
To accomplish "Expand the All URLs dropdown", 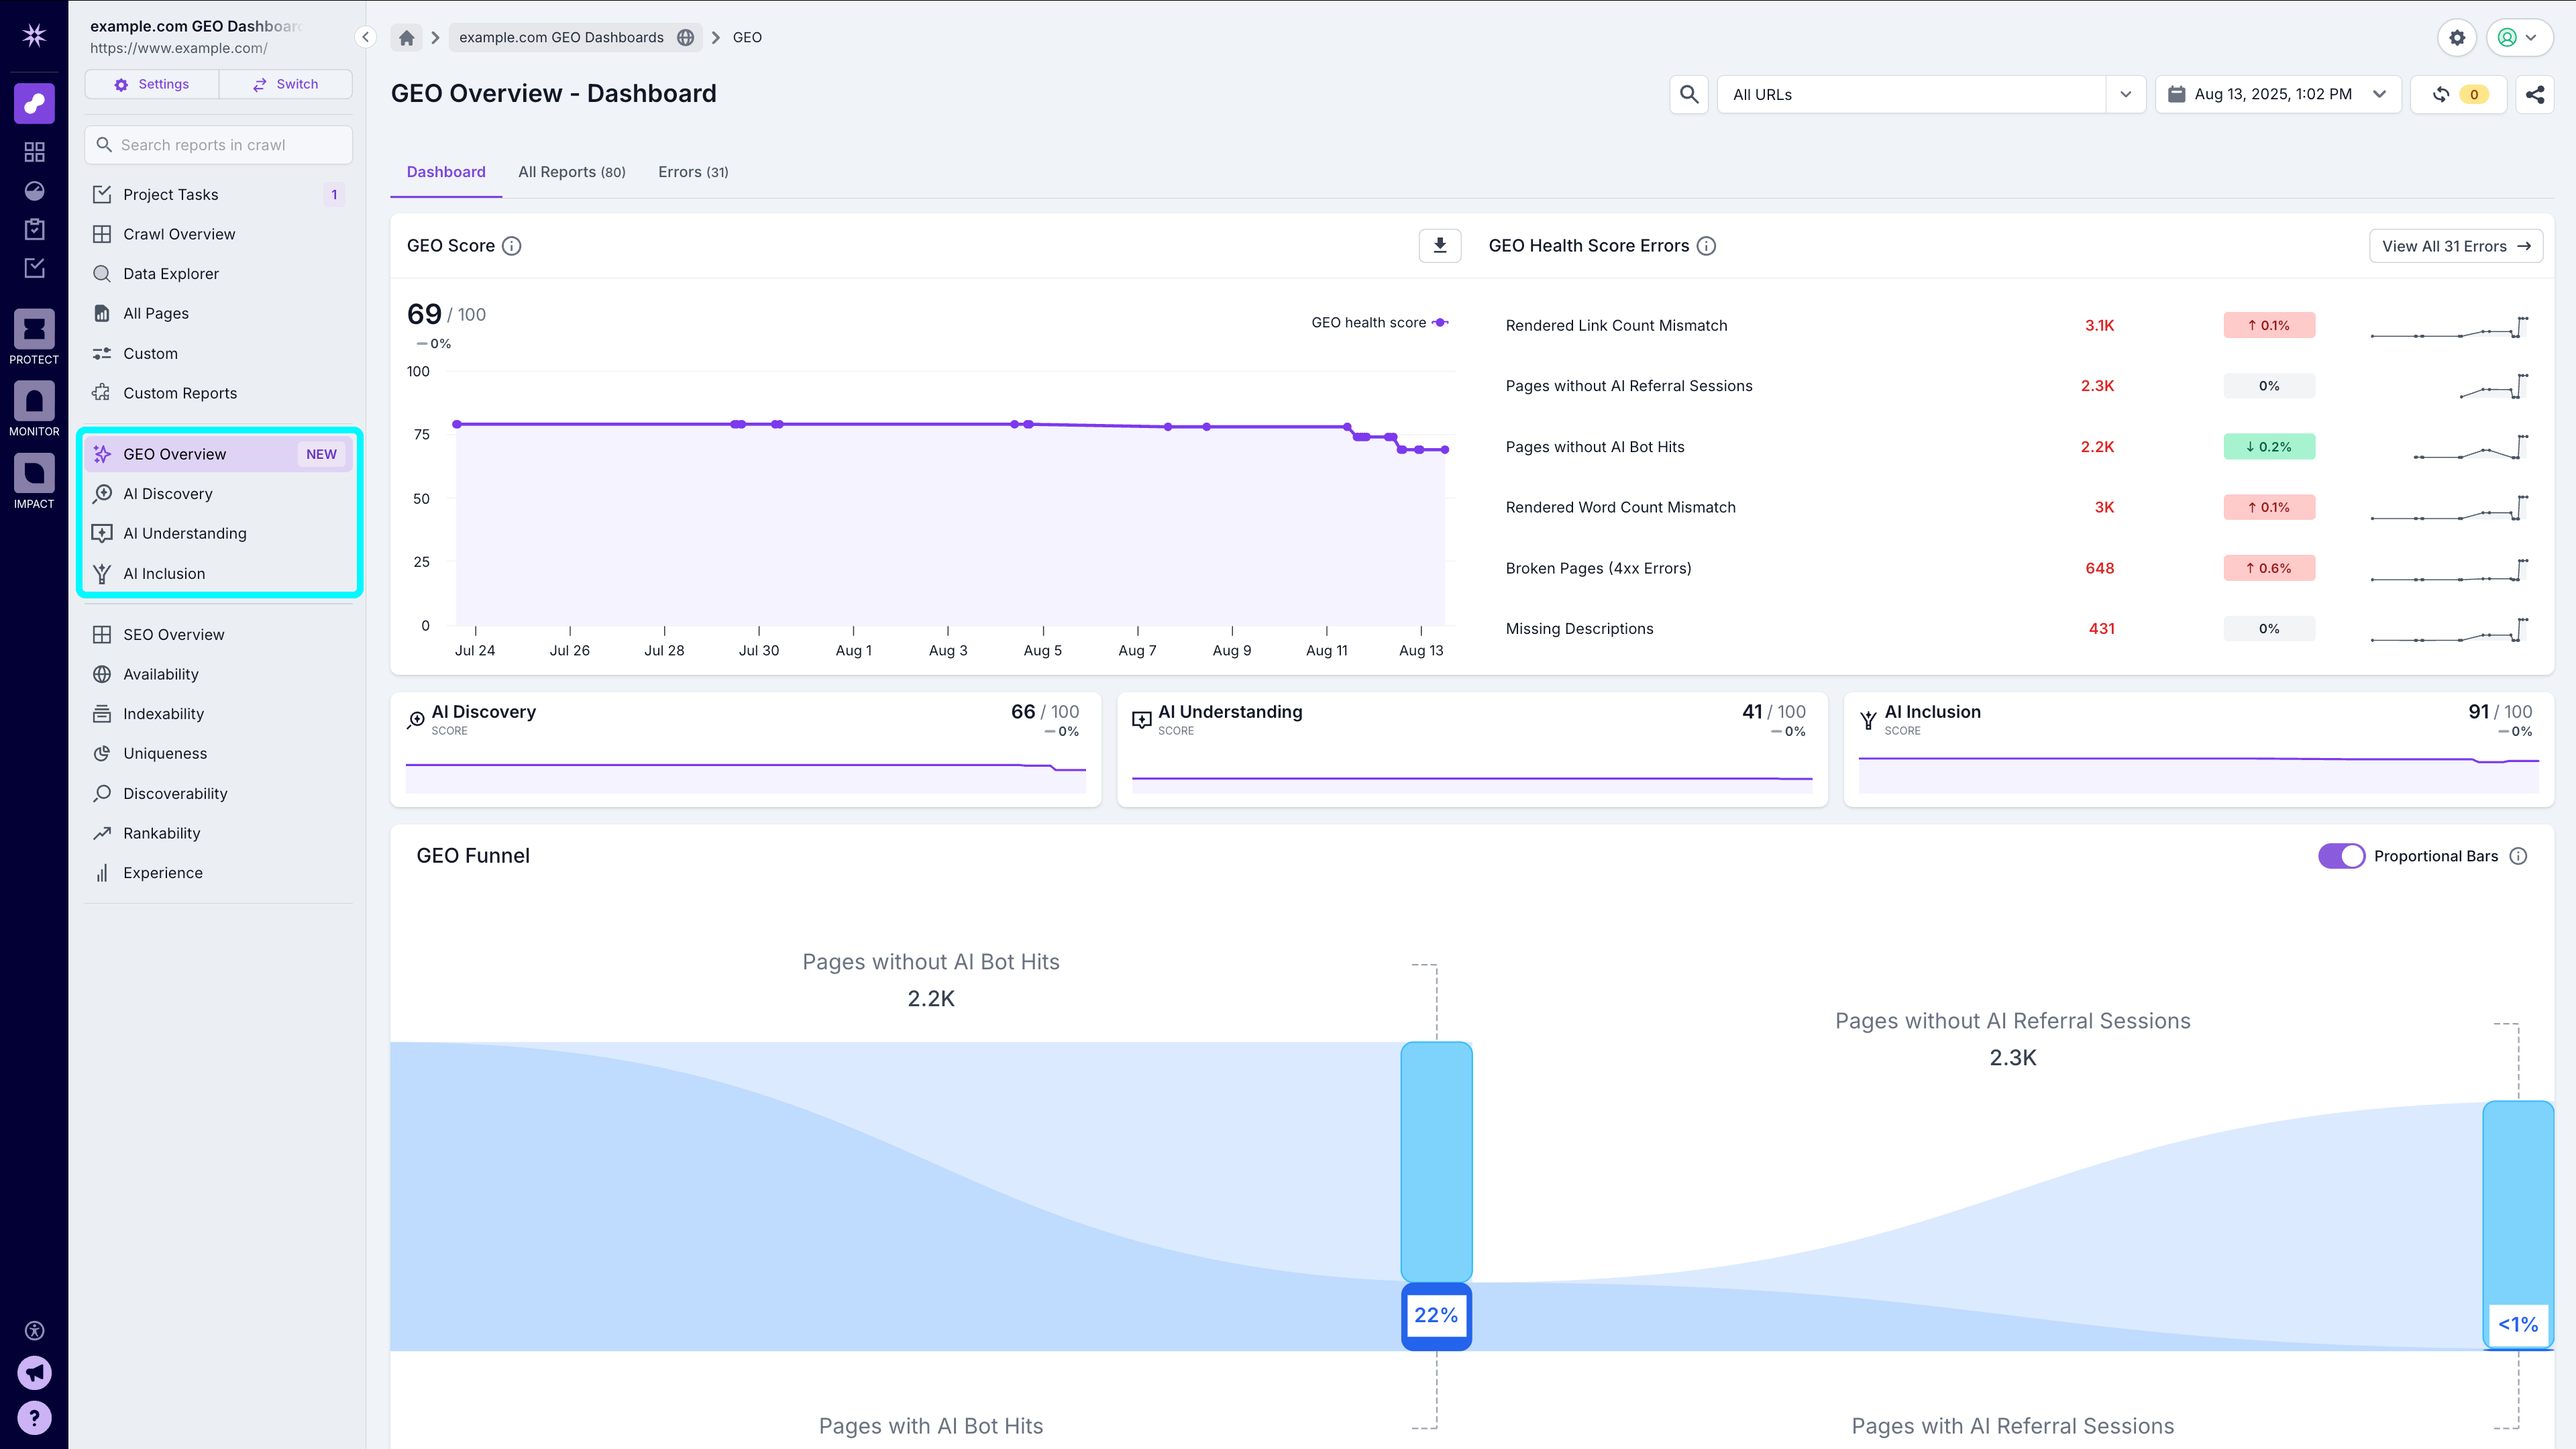I will coord(2126,94).
